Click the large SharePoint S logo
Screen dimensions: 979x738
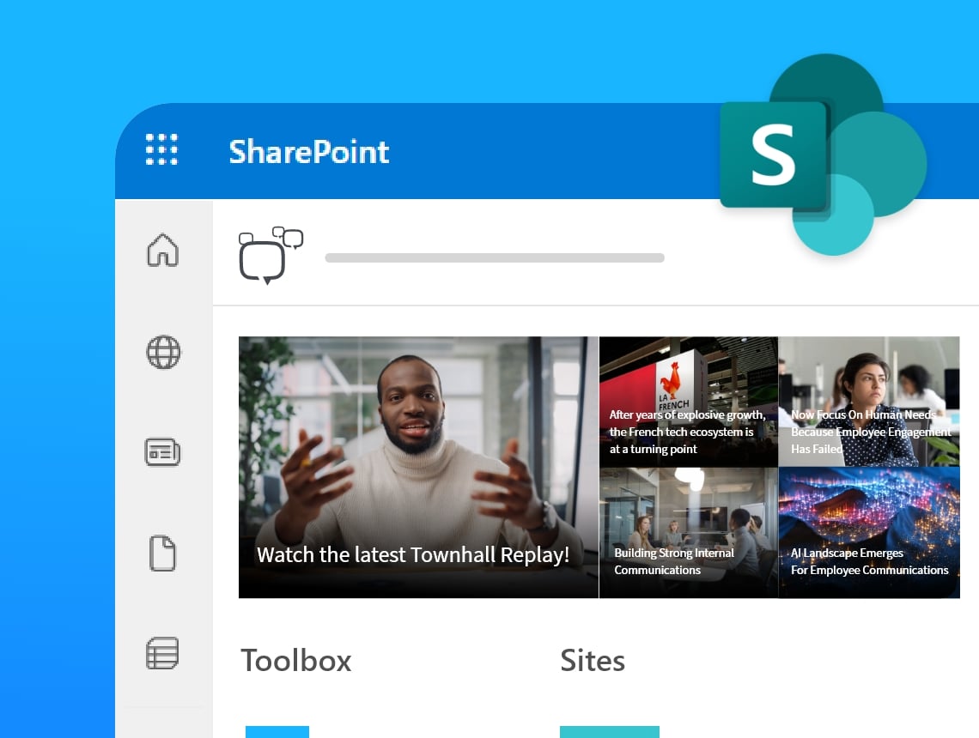824,154
